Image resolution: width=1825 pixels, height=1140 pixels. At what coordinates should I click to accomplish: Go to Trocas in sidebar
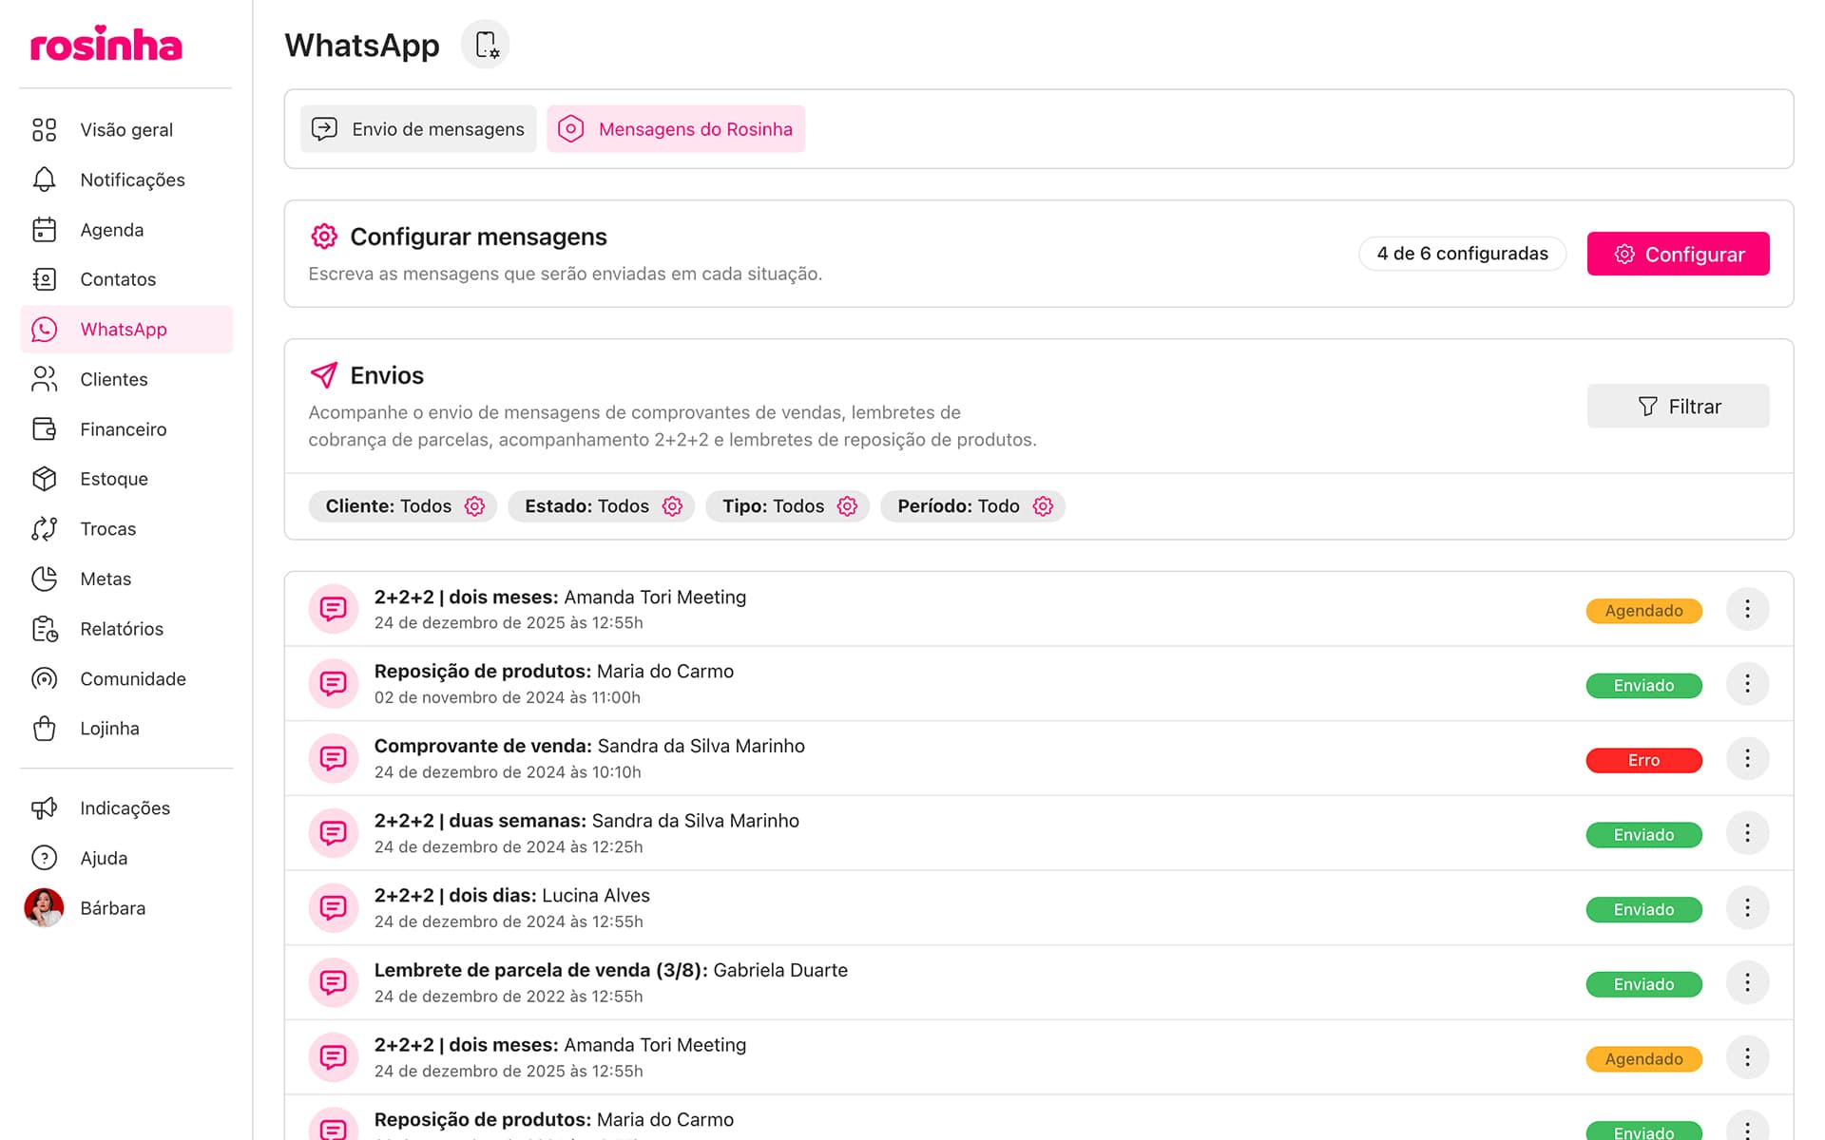[107, 529]
